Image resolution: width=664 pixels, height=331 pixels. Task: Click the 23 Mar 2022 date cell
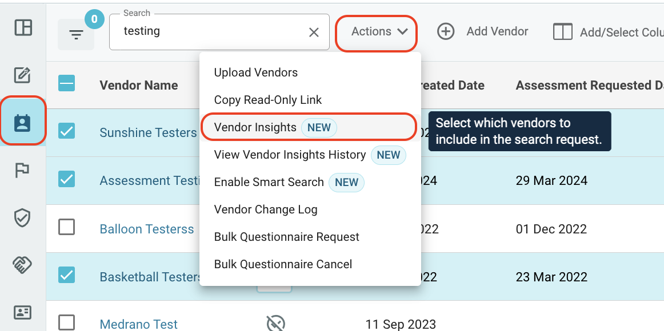click(551, 277)
